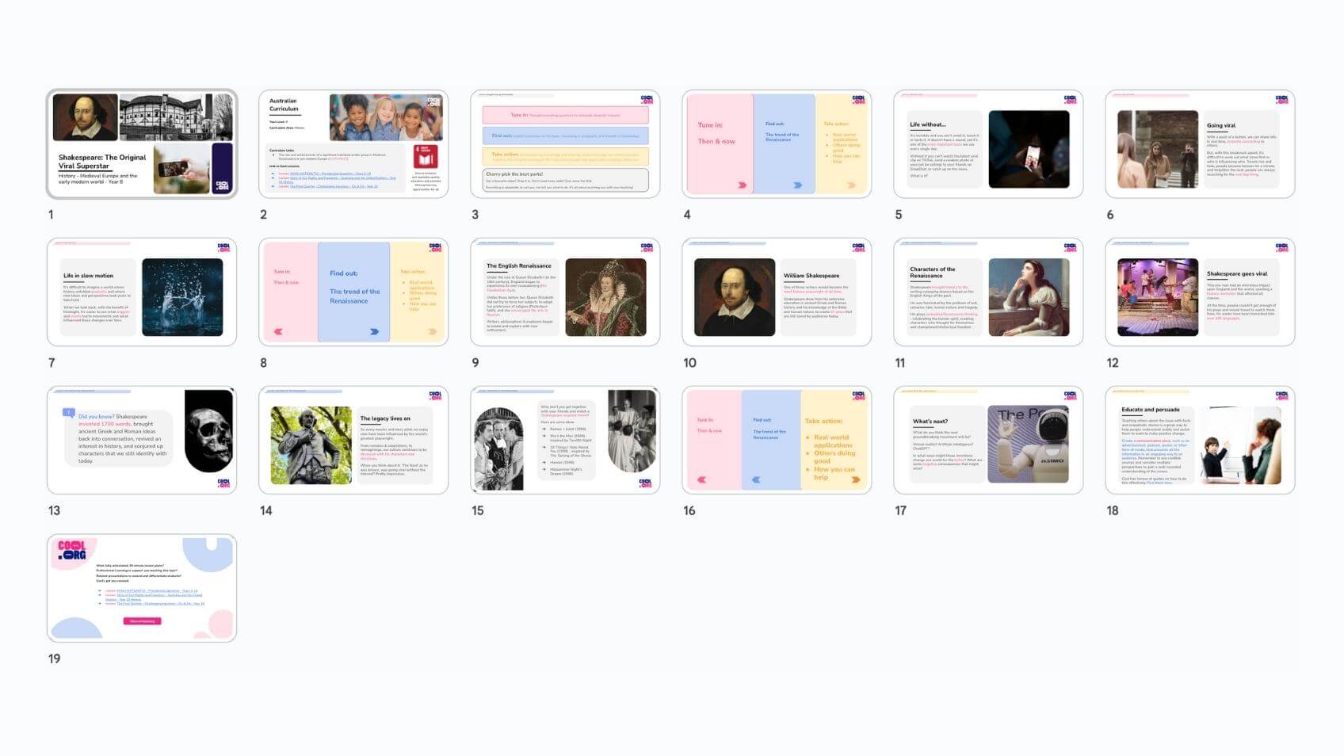Click the yellow 'Take action' panel on slide 3
This screenshot has width=1344, height=756.
tap(565, 156)
